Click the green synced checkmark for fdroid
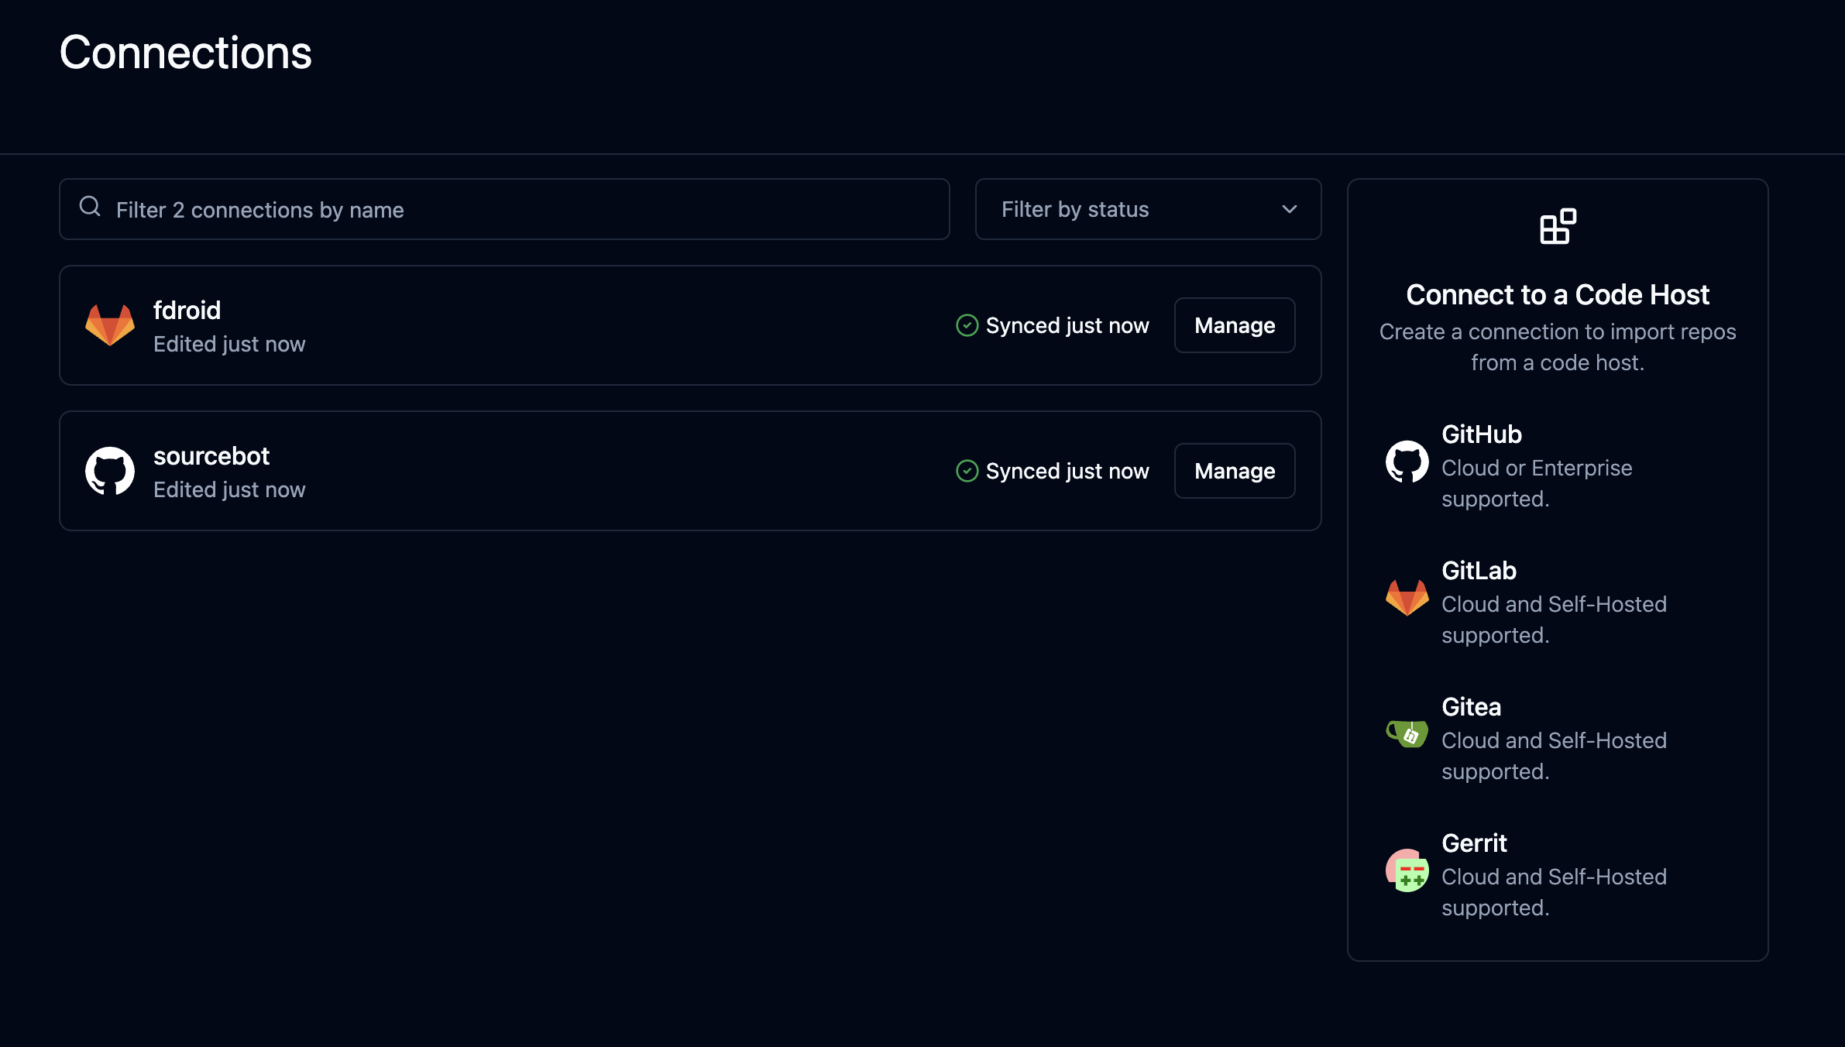Image resolution: width=1845 pixels, height=1047 pixels. pos(967,325)
